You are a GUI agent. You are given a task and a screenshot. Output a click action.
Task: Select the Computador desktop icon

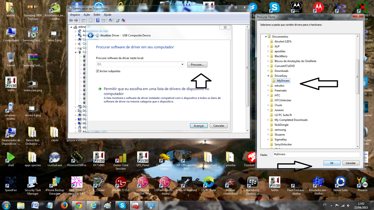coord(11,34)
